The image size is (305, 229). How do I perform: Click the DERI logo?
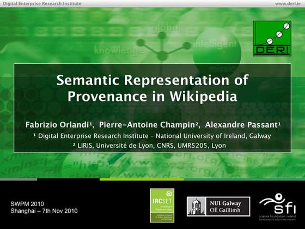tap(272, 38)
